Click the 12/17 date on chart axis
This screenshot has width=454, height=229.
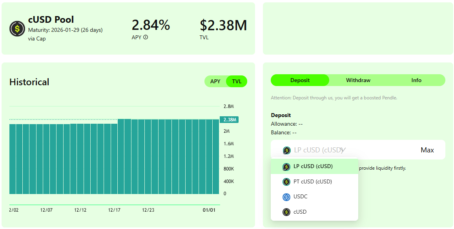(x=114, y=210)
